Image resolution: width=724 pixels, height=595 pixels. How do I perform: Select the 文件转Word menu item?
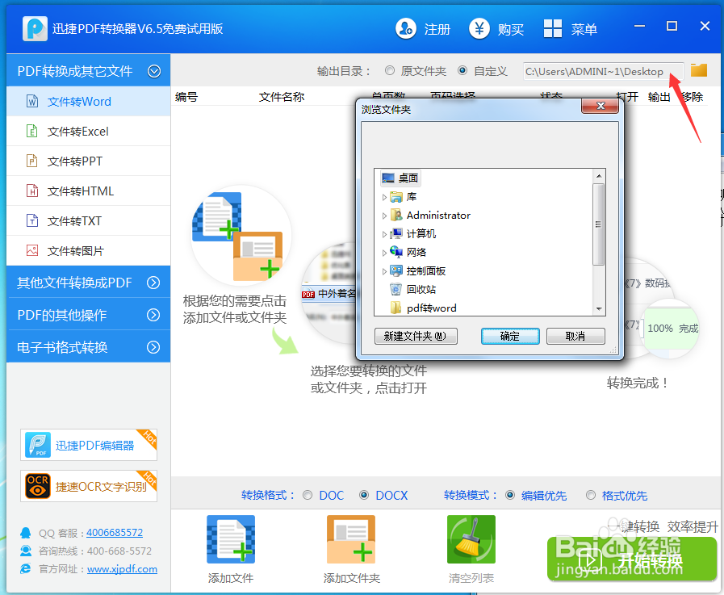coord(88,101)
